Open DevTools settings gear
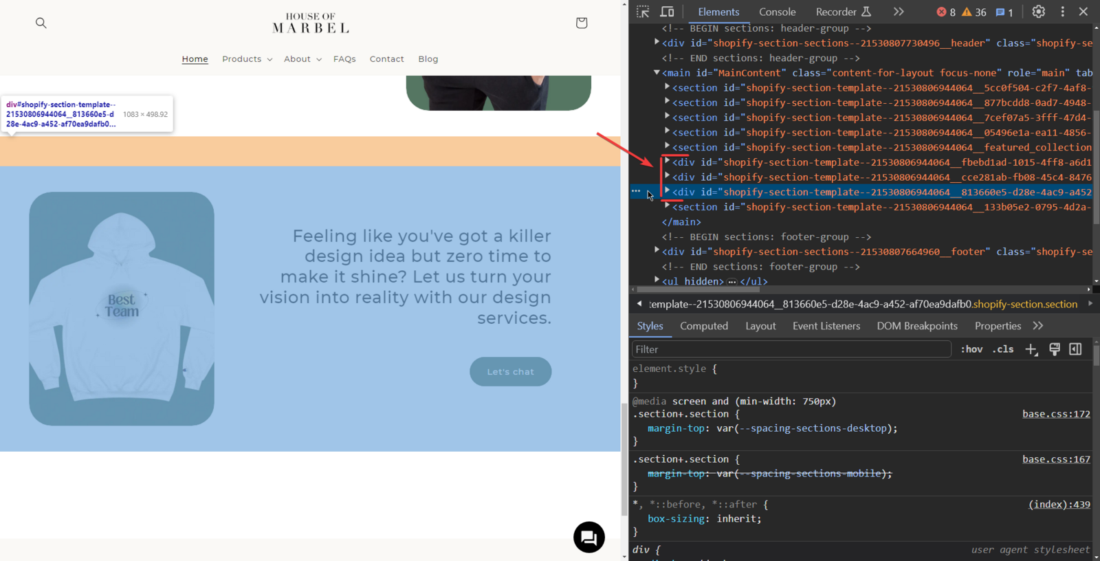 click(1039, 12)
